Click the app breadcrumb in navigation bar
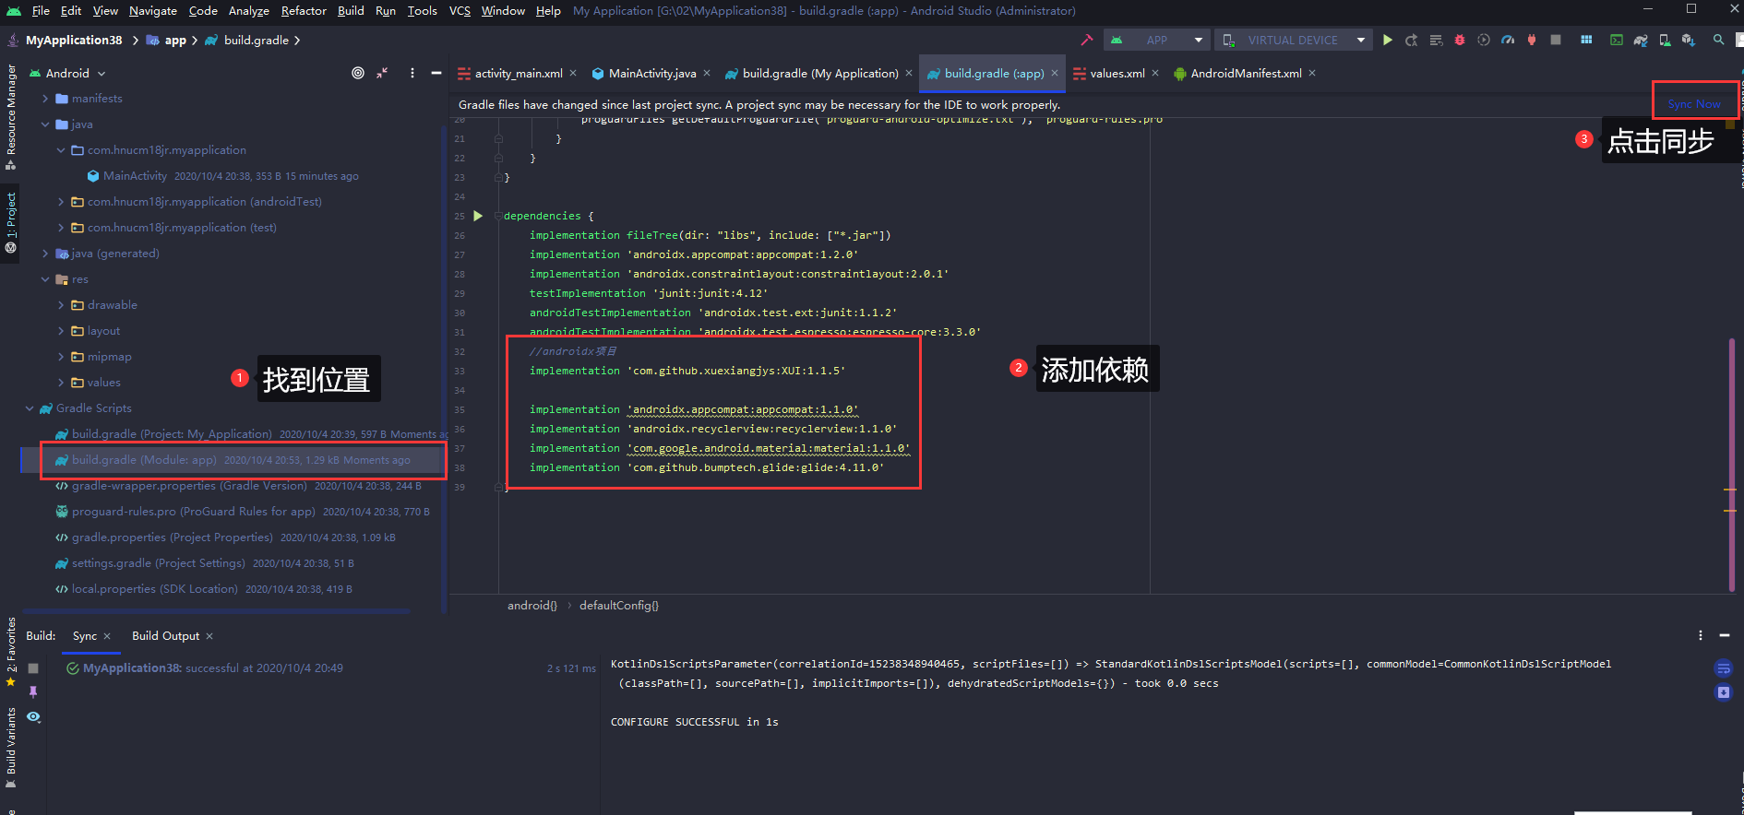The width and height of the screenshot is (1744, 815). tap(175, 41)
